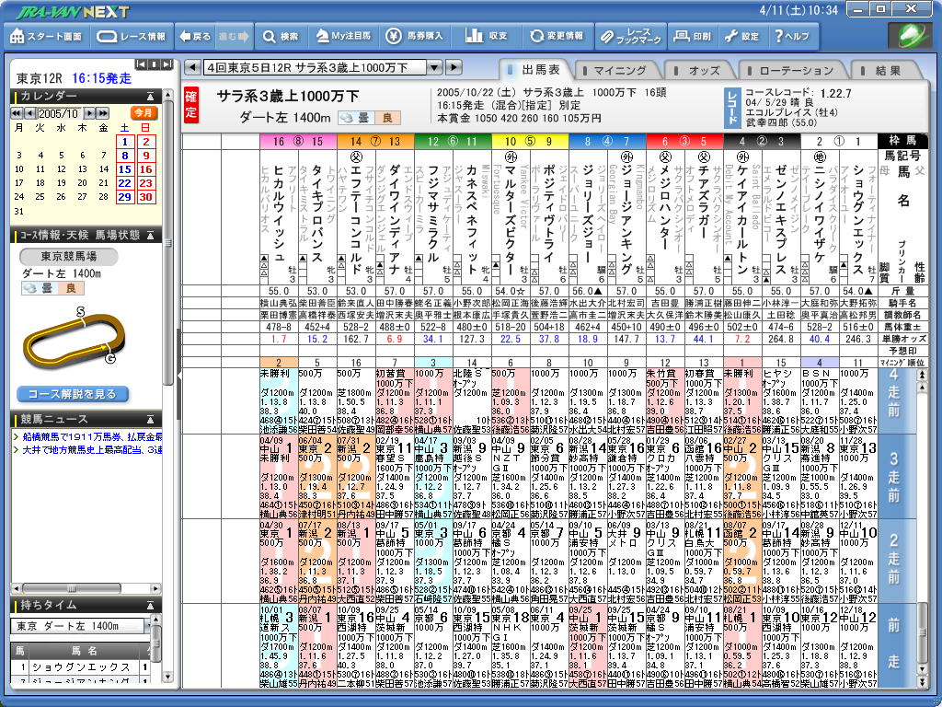This screenshot has height=707, width=942.
Task: Open the 持ちタイム course dropdown
Action: (150, 626)
